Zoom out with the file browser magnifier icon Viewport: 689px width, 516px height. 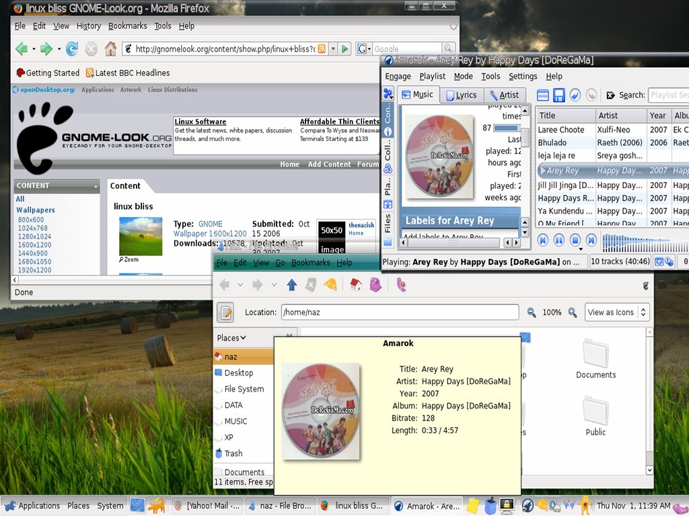[x=532, y=312]
